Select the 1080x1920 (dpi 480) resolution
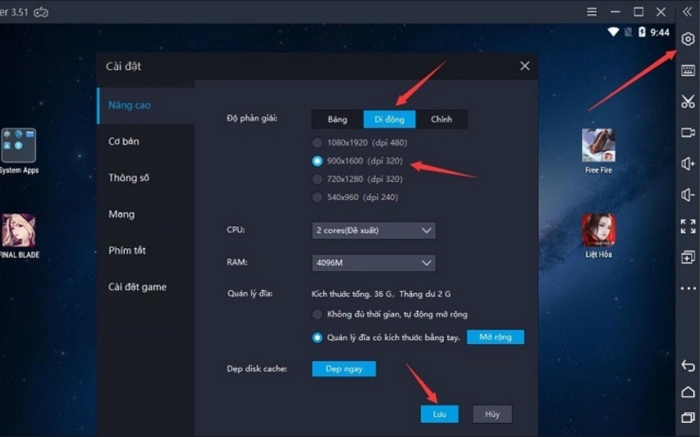The image size is (700, 437). [360, 142]
